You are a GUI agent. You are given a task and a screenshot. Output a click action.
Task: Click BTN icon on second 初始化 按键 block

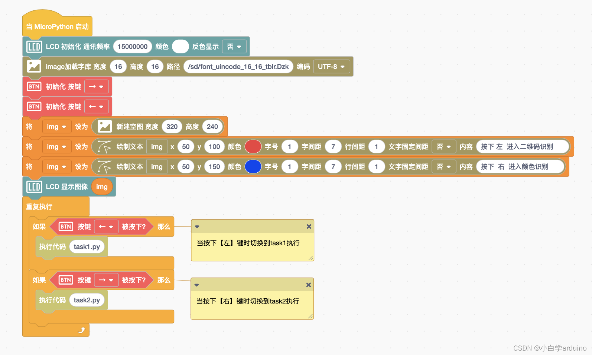pos(34,107)
